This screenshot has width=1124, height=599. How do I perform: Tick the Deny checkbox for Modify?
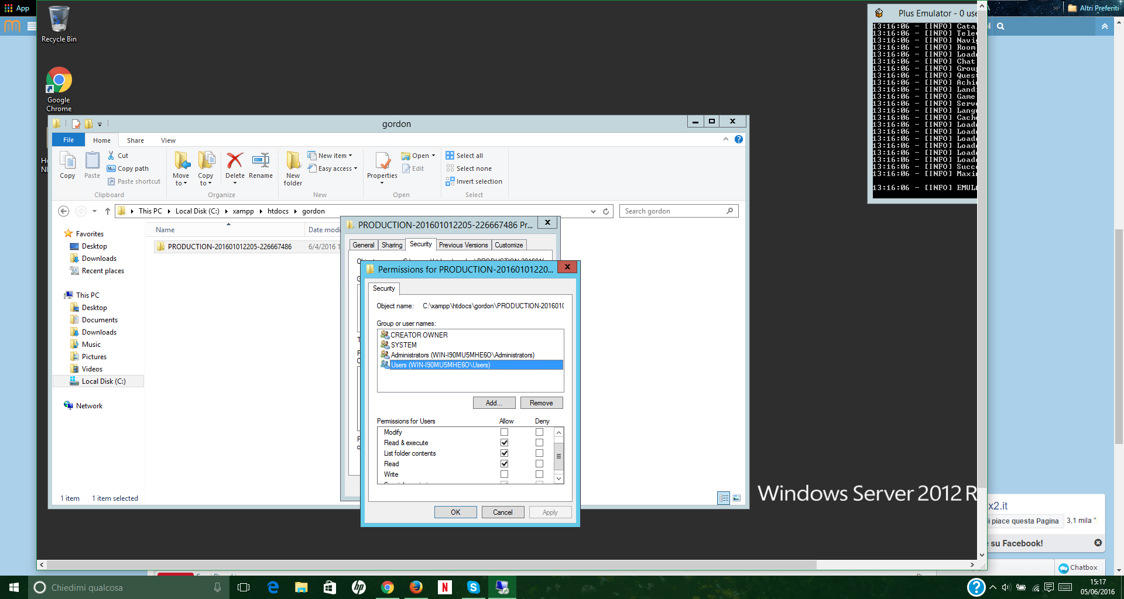[x=539, y=432]
